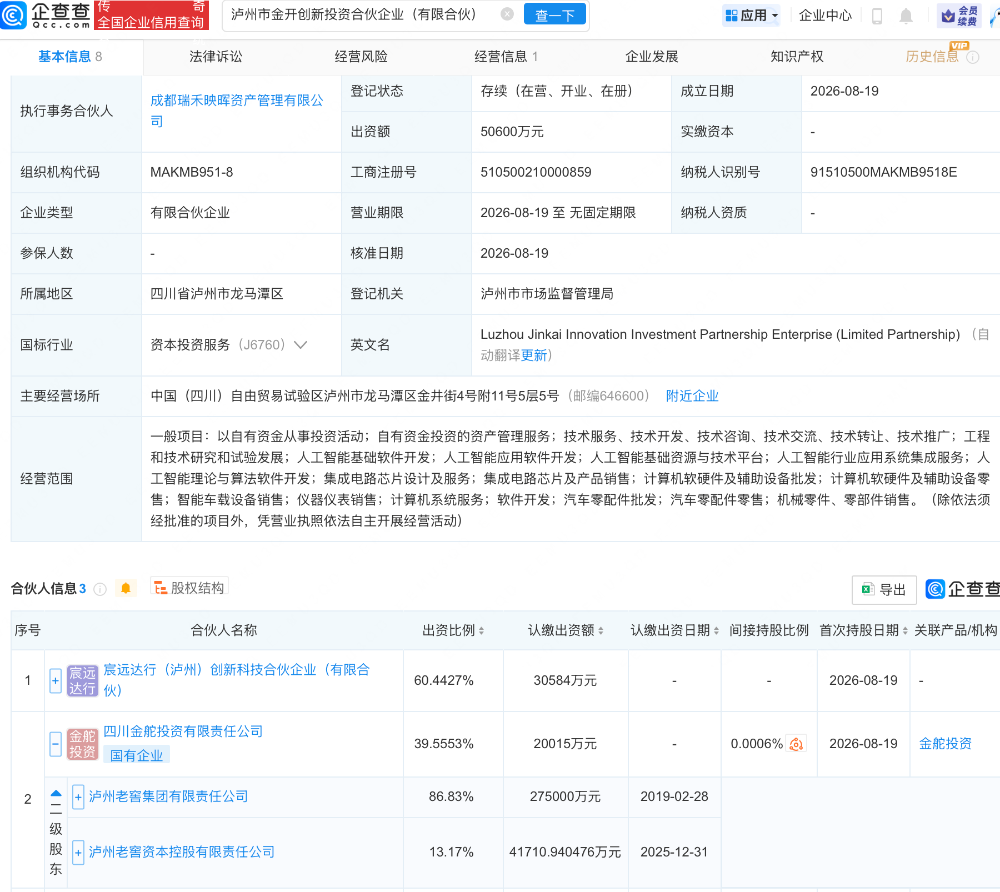Click the 国有企业 tag

[x=137, y=756]
